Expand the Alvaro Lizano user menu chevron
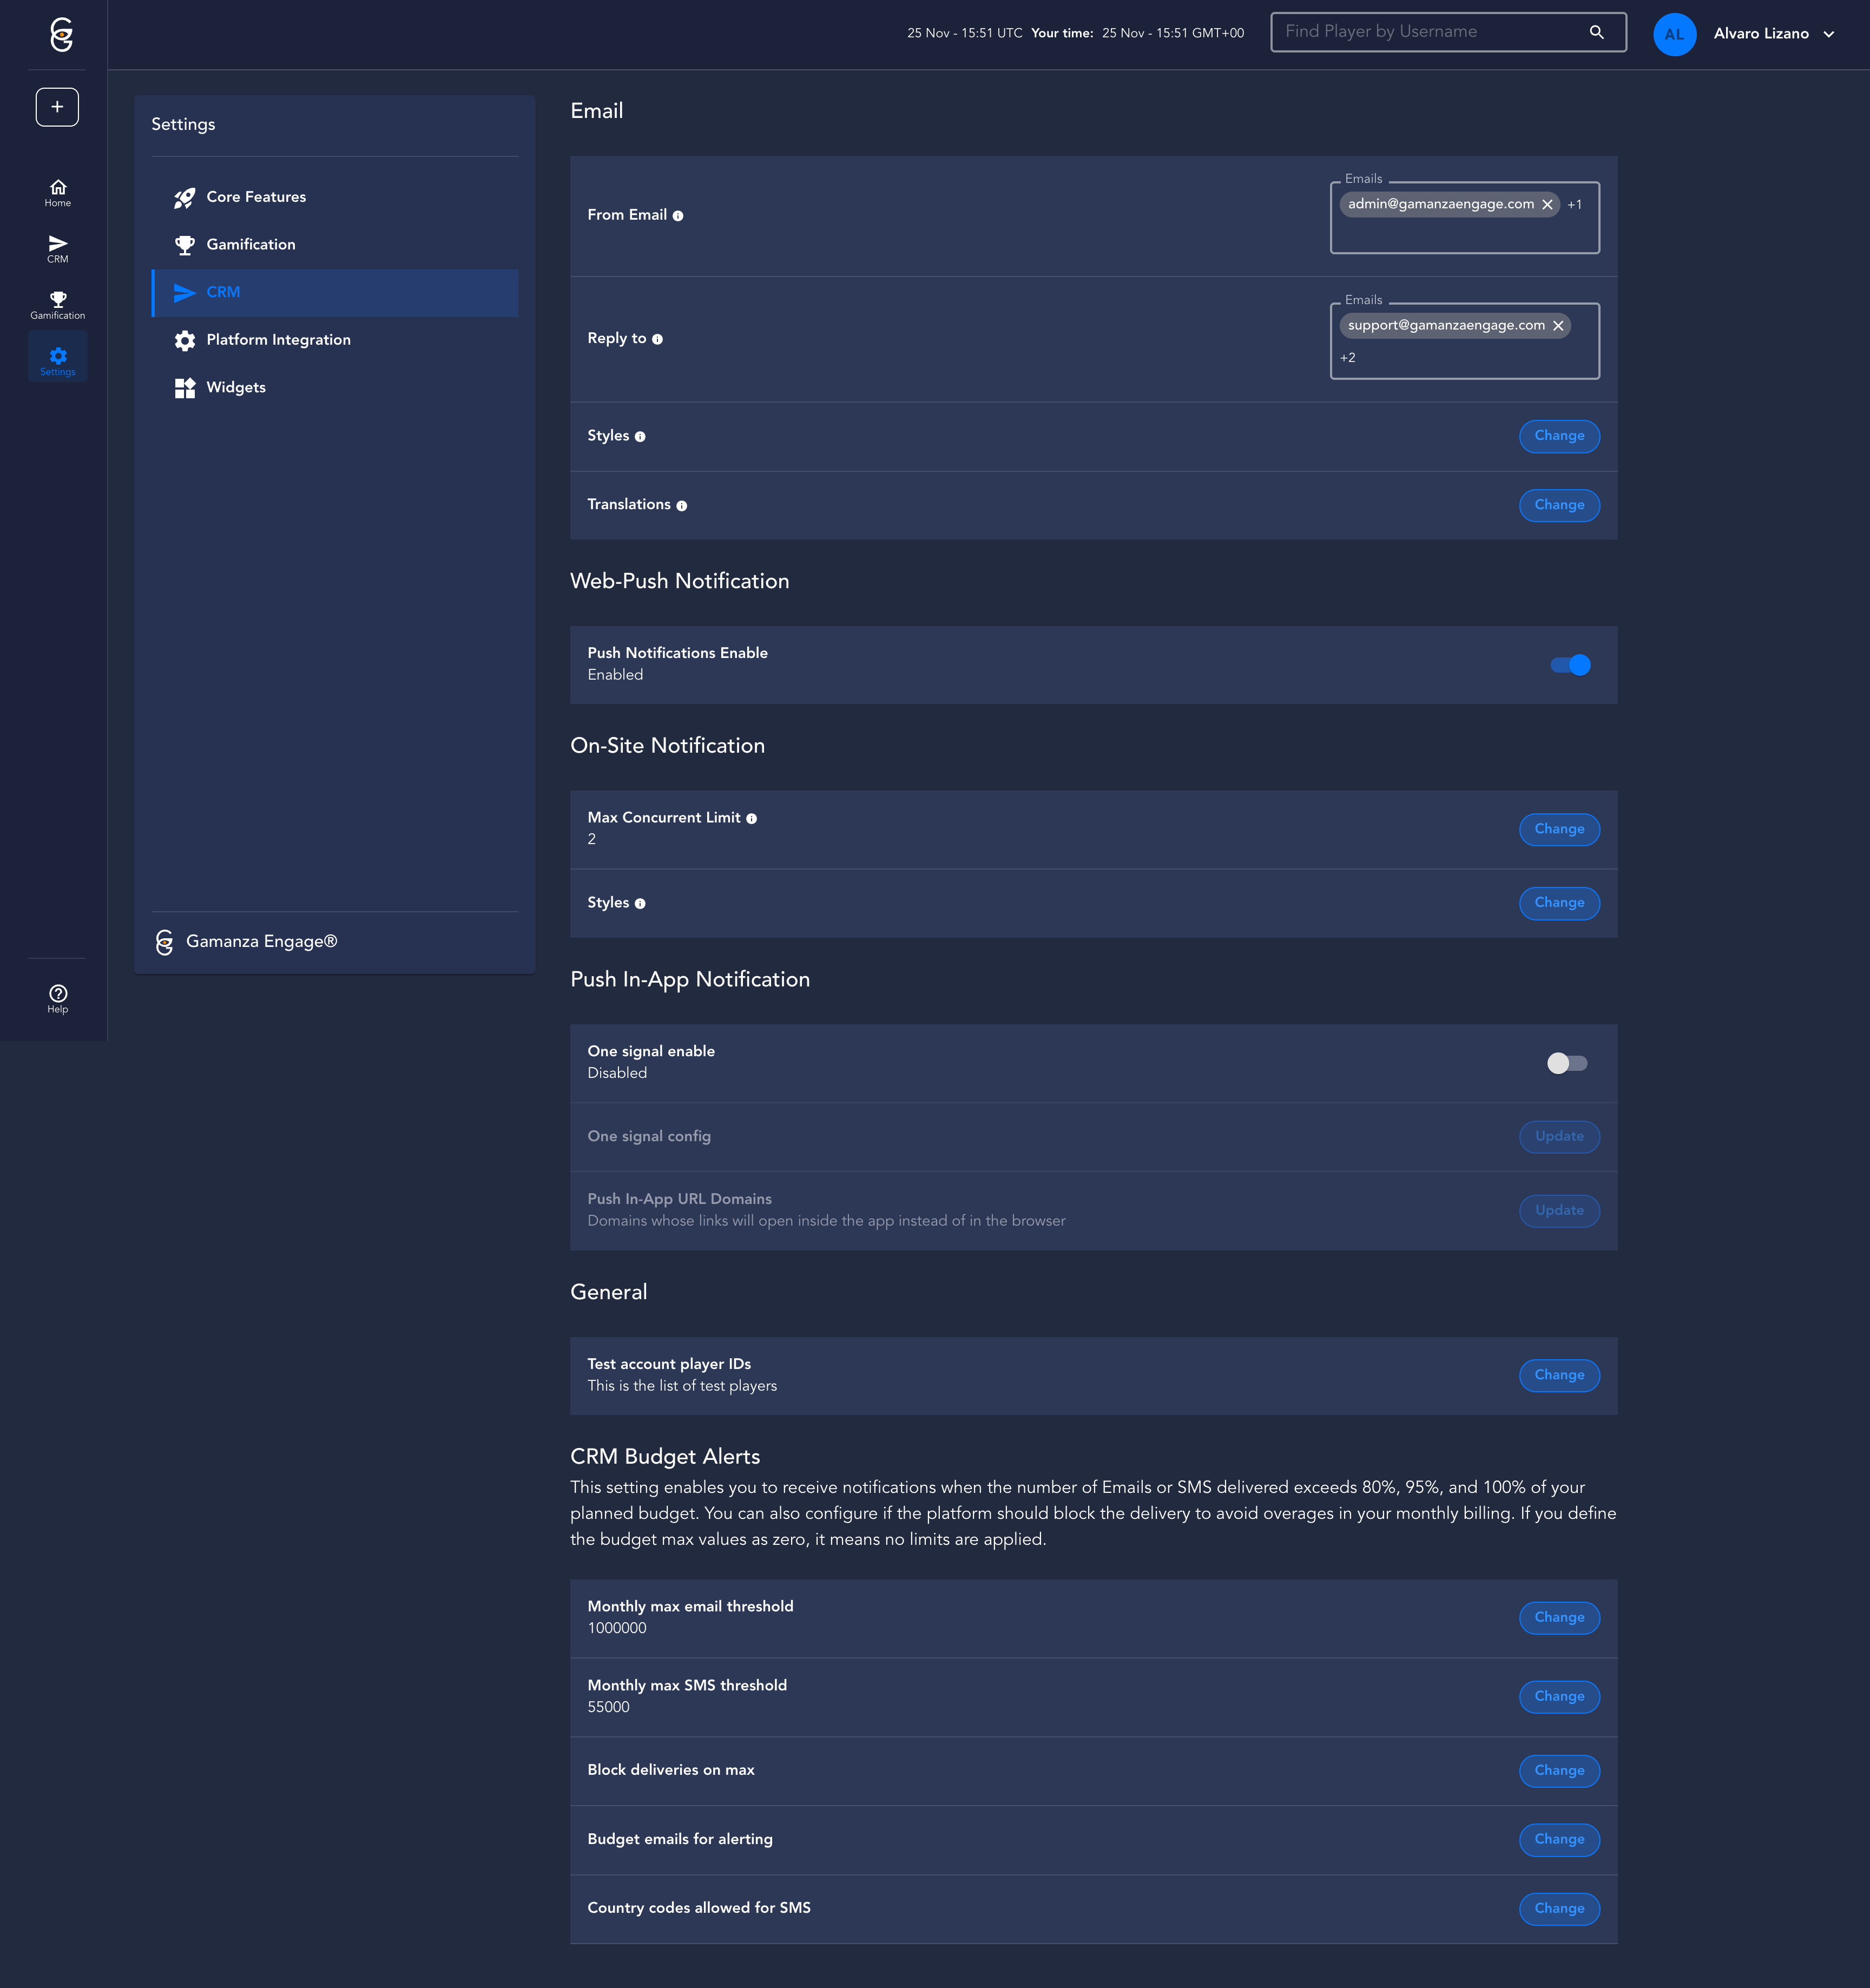Screen dimensions: 1870x1988 pyautogui.click(x=1828, y=34)
